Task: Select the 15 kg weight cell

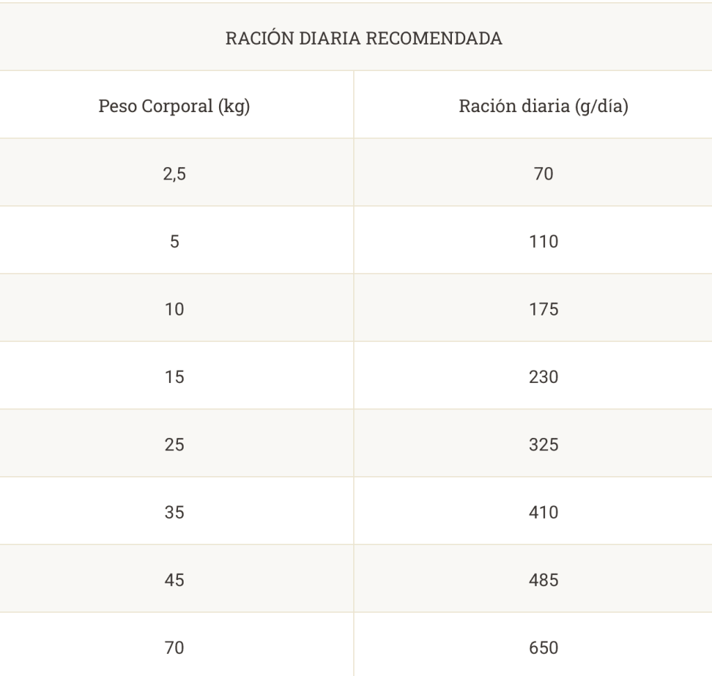Action: [x=175, y=377]
